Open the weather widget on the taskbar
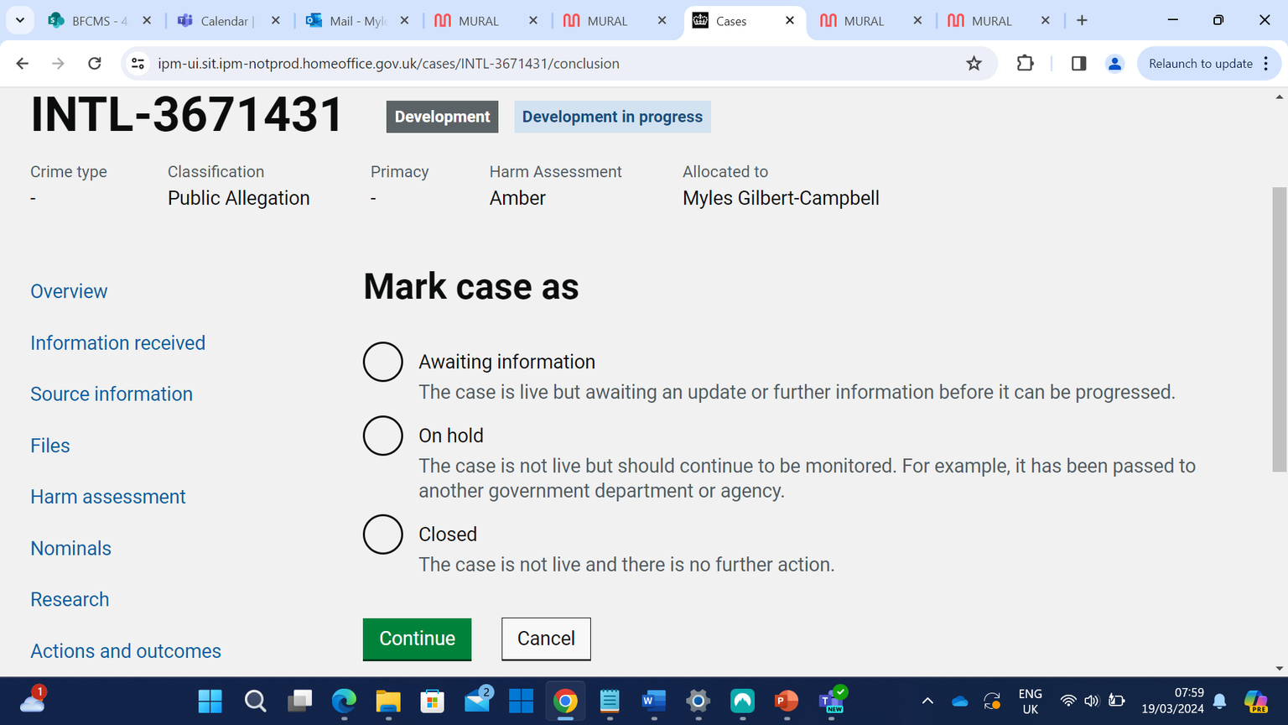This screenshot has height=725, width=1288. tap(32, 700)
